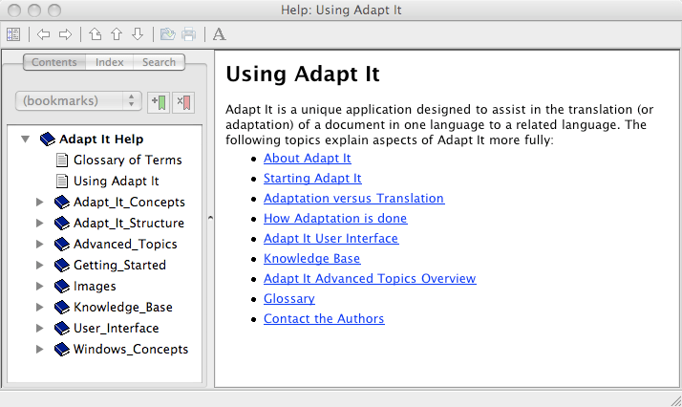This screenshot has height=407, width=682.
Task: Switch to the Index tab
Action: (x=110, y=62)
